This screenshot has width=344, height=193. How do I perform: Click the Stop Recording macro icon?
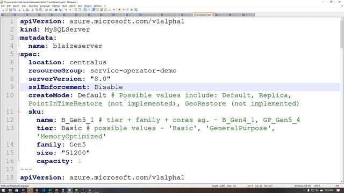123,10
